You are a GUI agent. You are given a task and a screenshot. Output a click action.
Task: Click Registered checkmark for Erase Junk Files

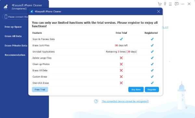152,45
